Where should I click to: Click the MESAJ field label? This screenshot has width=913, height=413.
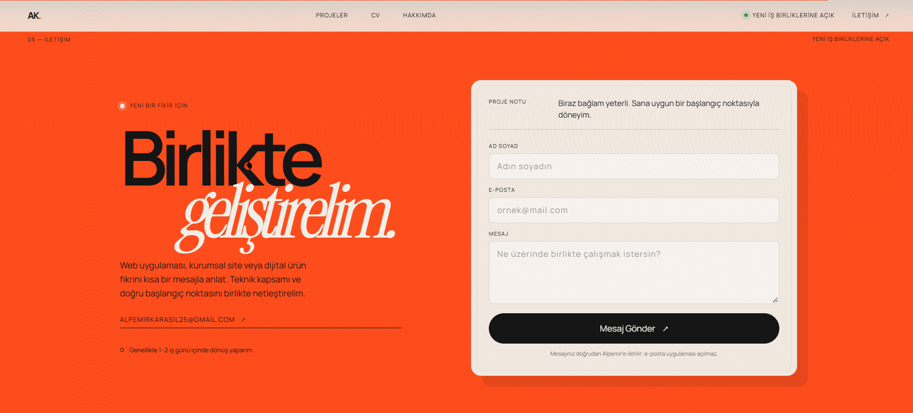(x=498, y=234)
